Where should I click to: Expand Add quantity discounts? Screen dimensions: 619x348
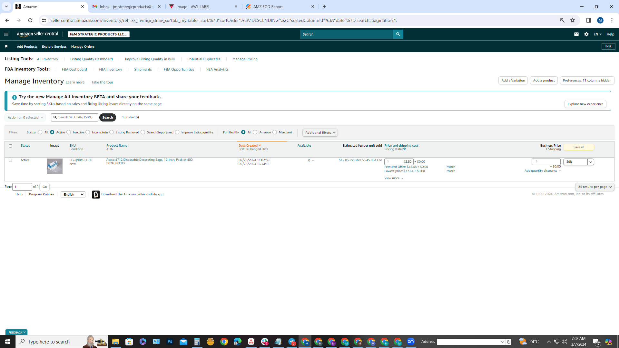(x=543, y=171)
